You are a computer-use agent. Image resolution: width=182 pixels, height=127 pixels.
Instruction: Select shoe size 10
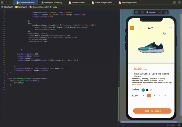point(165,96)
